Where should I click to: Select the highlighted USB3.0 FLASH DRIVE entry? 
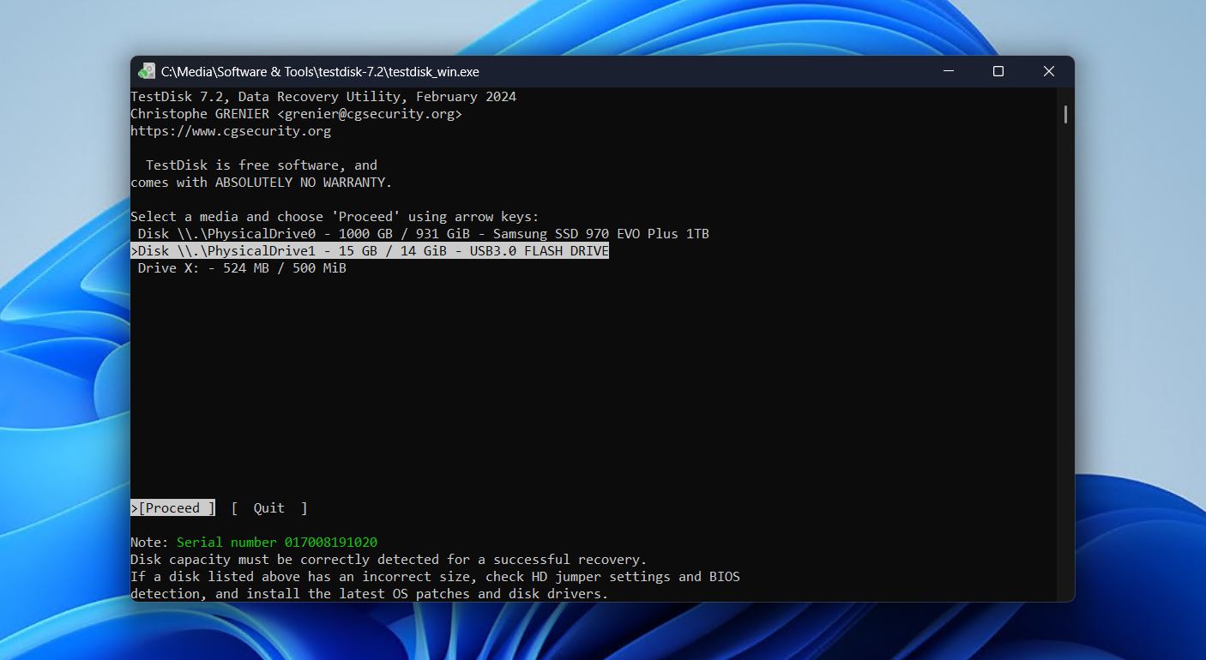369,250
